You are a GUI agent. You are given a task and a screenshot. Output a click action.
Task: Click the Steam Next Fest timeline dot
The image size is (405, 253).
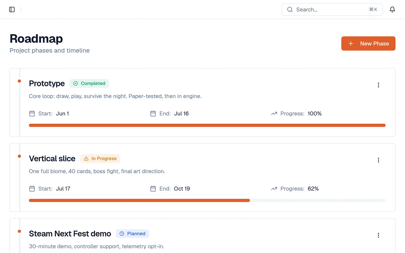19,231
